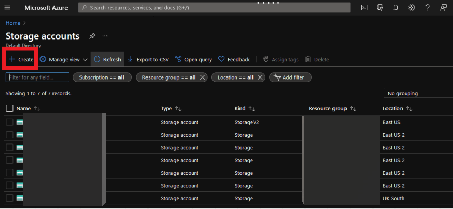
Task: Click the UK South location cell
Action: (x=393, y=198)
